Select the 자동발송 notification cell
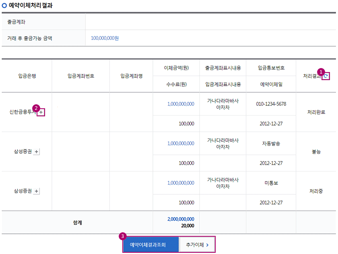Viewport: 338px width, 254px height. [271, 143]
